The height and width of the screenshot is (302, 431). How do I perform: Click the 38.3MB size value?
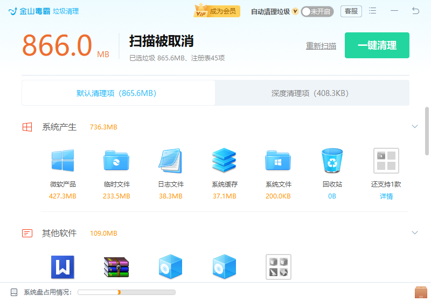click(170, 196)
